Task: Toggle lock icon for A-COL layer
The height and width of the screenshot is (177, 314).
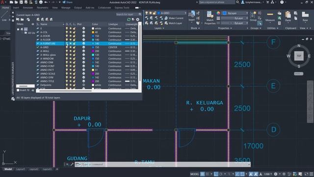Action: click(74, 32)
